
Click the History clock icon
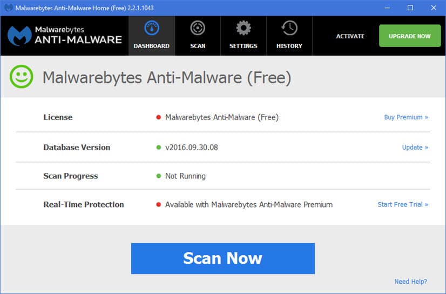pos(289,28)
